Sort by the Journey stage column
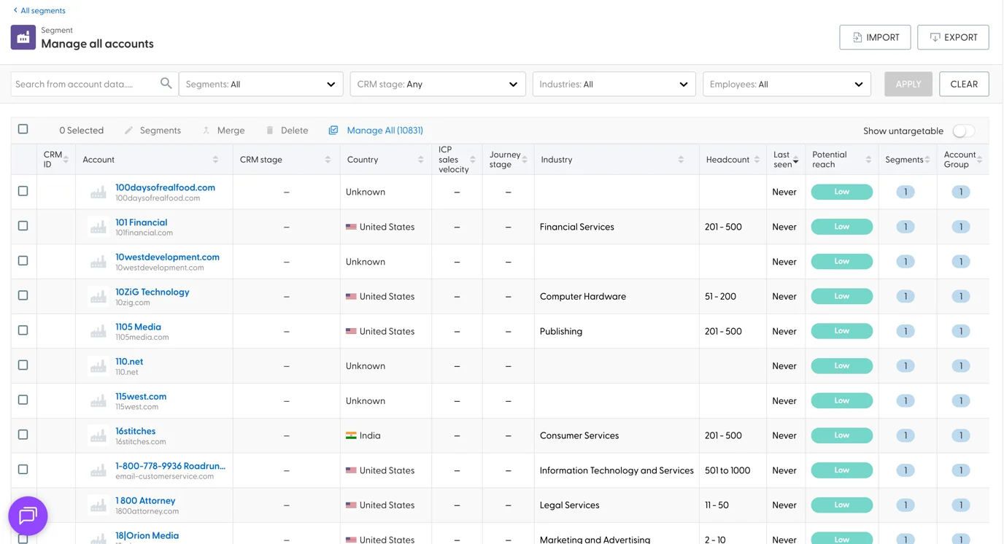Image resolution: width=1004 pixels, height=544 pixels. 525,160
